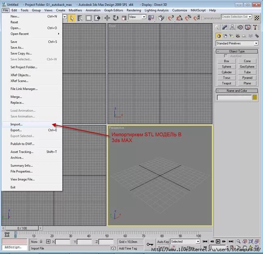Toggle Absolute/Offset transform type-in mode icon
The image size is (263, 254).
pyautogui.click(x=48, y=241)
